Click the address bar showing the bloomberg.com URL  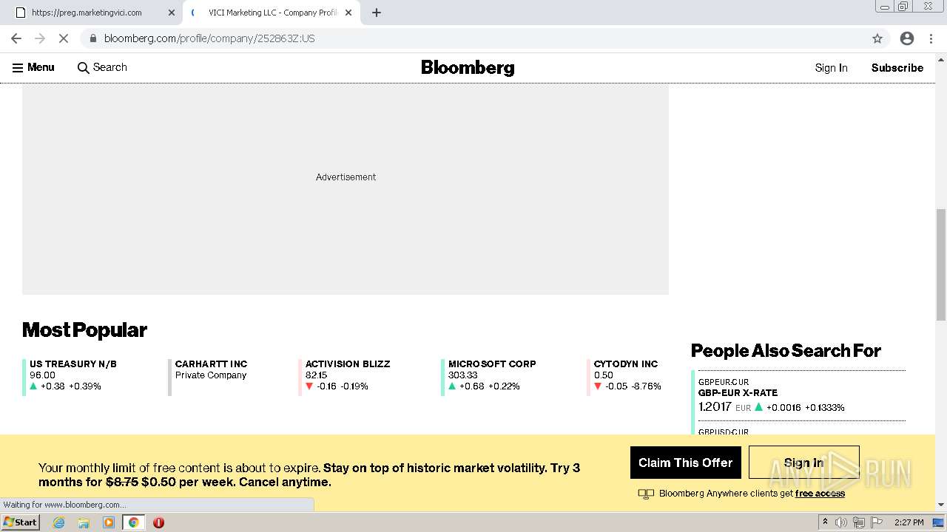473,38
